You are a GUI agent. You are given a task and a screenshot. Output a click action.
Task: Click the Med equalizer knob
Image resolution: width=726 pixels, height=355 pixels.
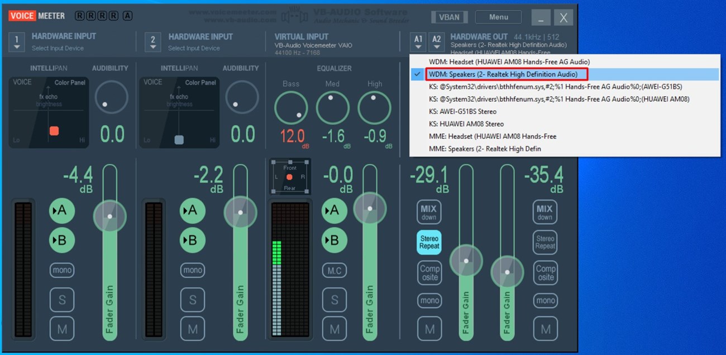[x=333, y=107]
